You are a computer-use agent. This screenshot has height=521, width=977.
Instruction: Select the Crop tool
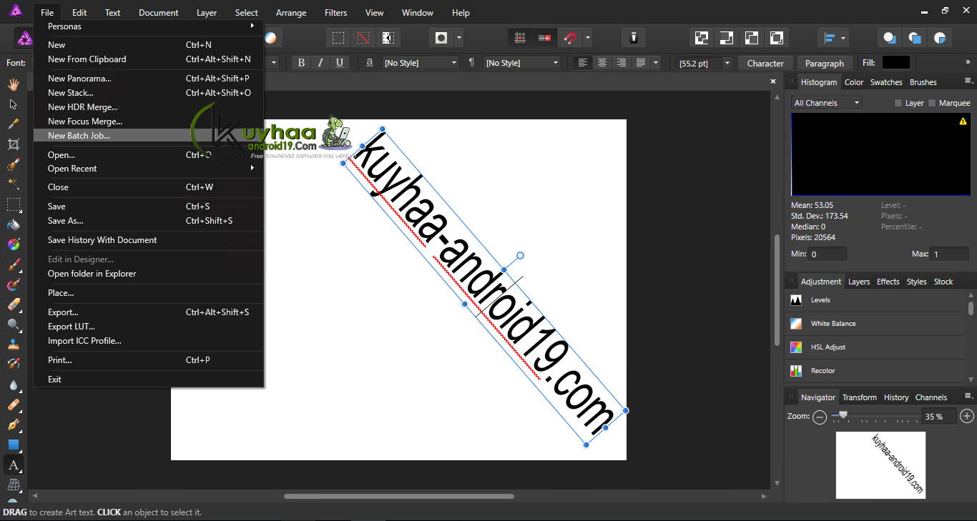click(13, 144)
